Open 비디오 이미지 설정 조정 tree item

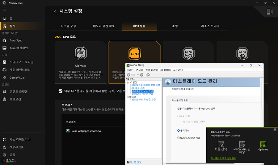[144, 100]
